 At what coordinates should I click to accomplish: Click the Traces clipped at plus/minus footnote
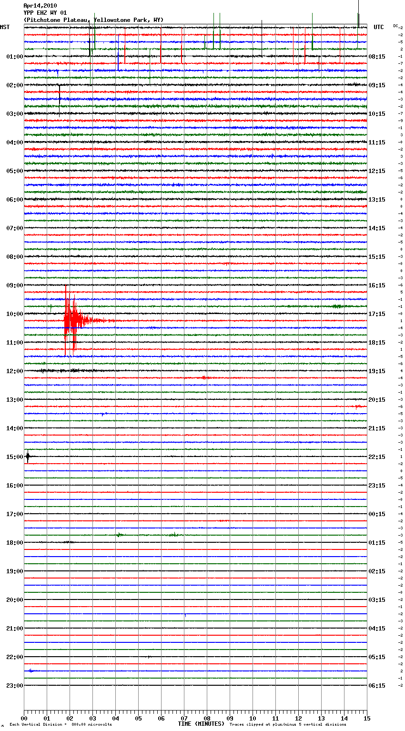[x=288, y=725]
